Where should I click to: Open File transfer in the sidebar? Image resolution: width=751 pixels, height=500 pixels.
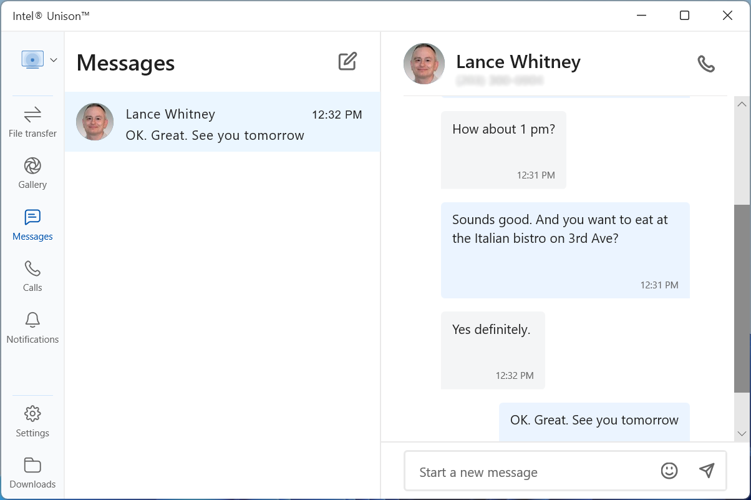(x=32, y=121)
